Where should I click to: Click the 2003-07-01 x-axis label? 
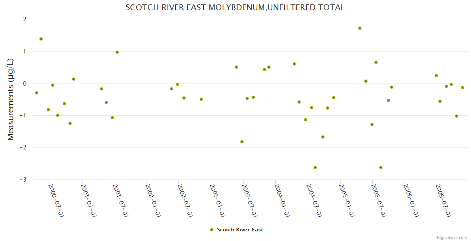[250, 200]
